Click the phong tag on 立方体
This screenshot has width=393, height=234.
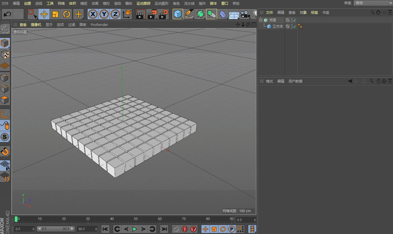(300, 26)
